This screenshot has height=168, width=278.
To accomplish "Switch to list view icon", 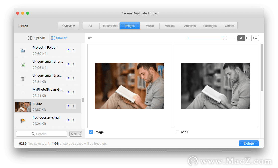I will pos(255,38).
